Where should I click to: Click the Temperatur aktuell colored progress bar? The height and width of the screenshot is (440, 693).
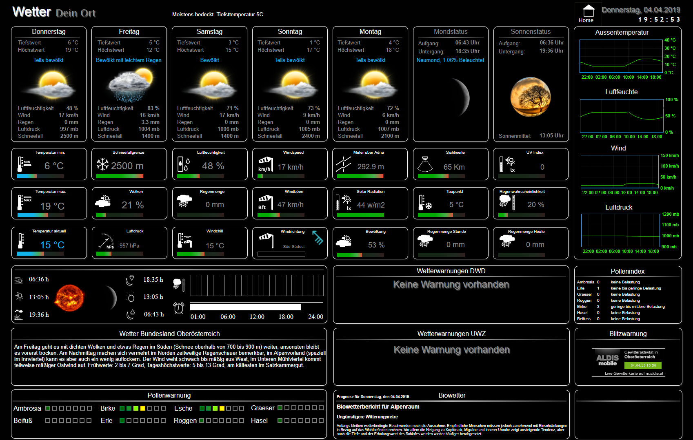(x=40, y=254)
